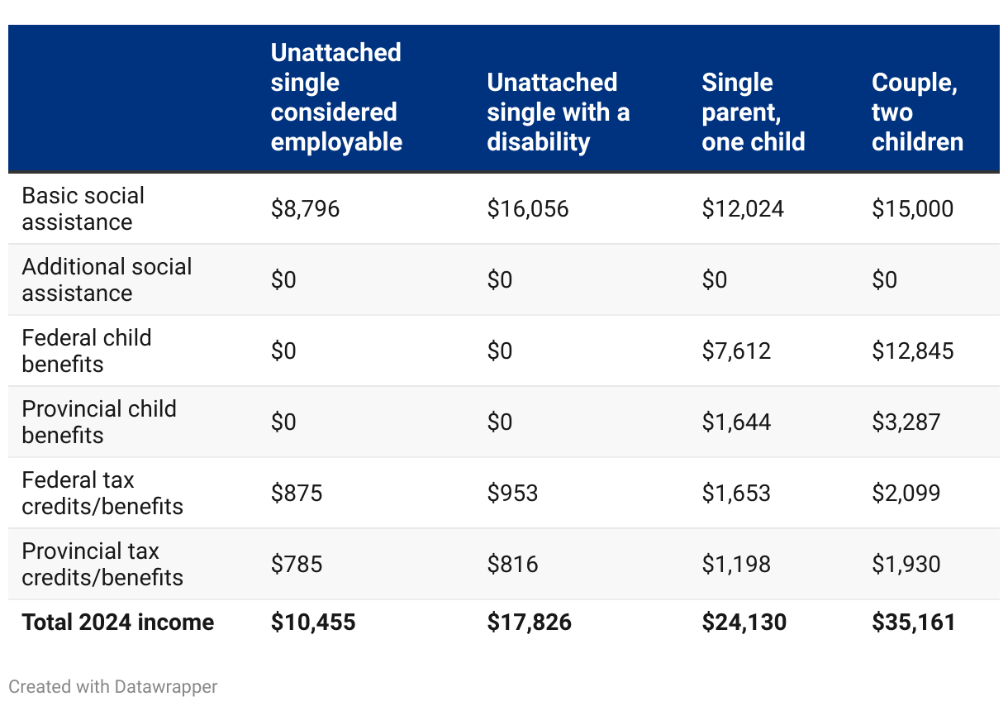Select the 'Unattached single considered employable' column header
This screenshot has width=1008, height=706.
click(336, 98)
